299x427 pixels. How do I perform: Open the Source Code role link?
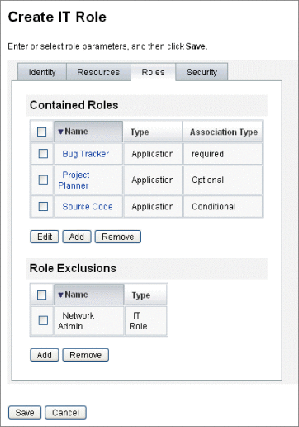pos(88,206)
